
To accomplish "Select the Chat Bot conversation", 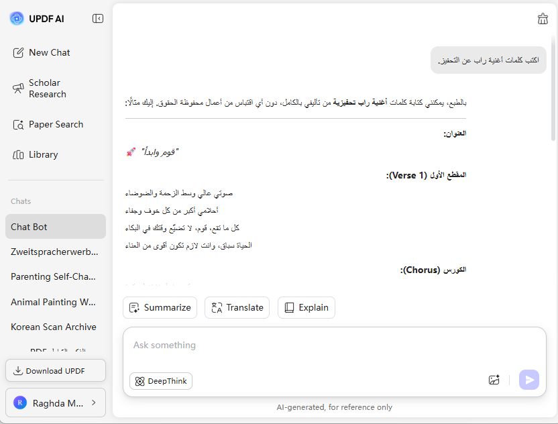I will pyautogui.click(x=55, y=227).
